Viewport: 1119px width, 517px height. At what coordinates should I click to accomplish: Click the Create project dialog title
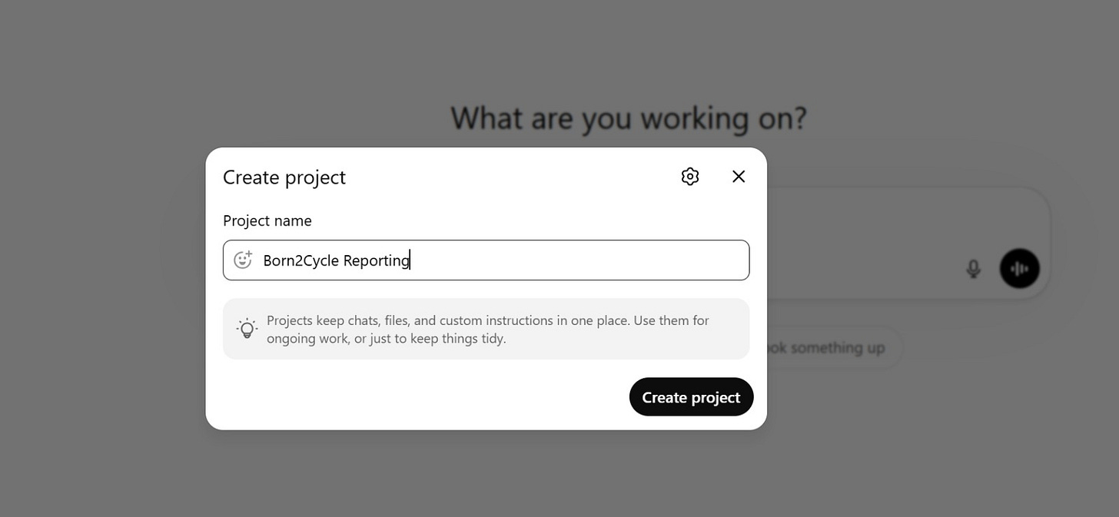[284, 177]
